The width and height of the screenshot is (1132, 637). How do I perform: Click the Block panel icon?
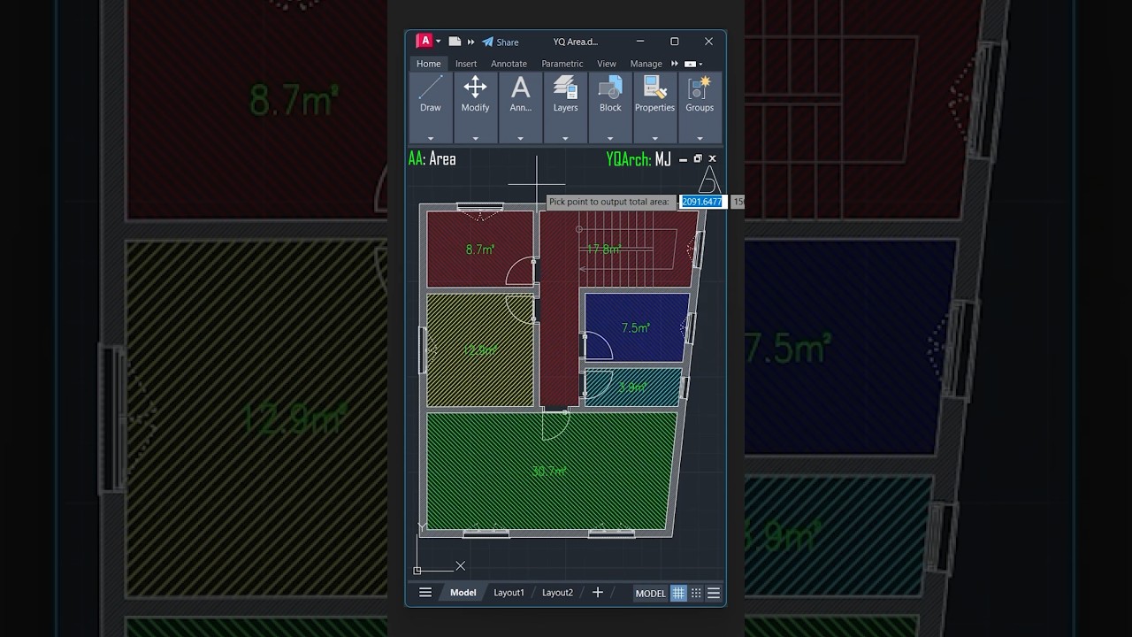(x=610, y=88)
